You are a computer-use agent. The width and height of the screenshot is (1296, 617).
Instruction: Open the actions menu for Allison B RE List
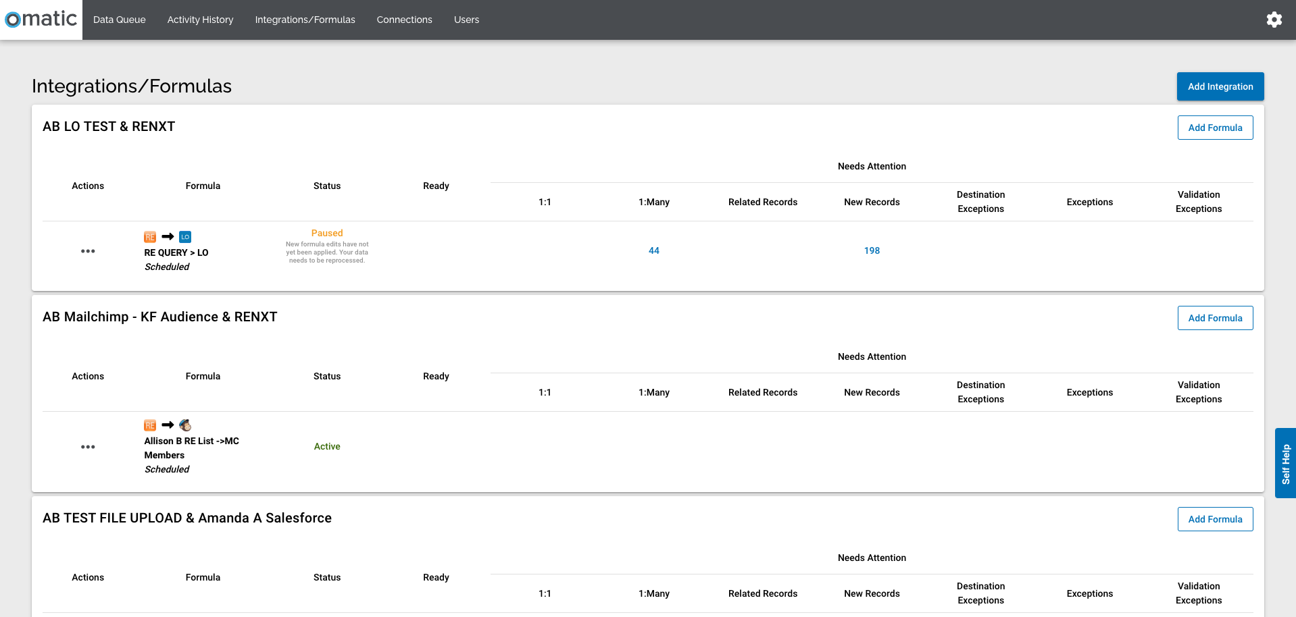tap(87, 446)
